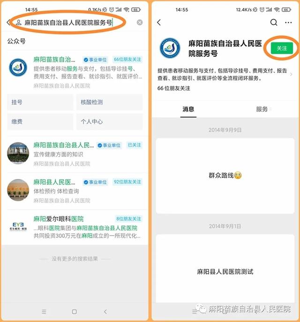
Task: Tap the hospital service account logo in results
Action: tap(18, 68)
